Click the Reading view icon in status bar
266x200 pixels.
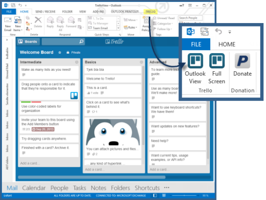164,196
